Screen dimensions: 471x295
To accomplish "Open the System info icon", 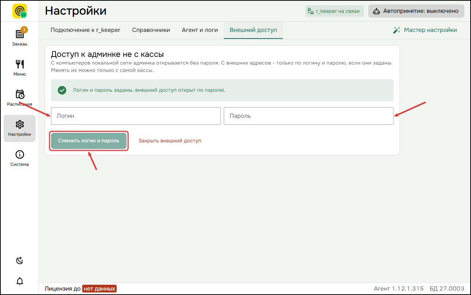I will pos(20,154).
